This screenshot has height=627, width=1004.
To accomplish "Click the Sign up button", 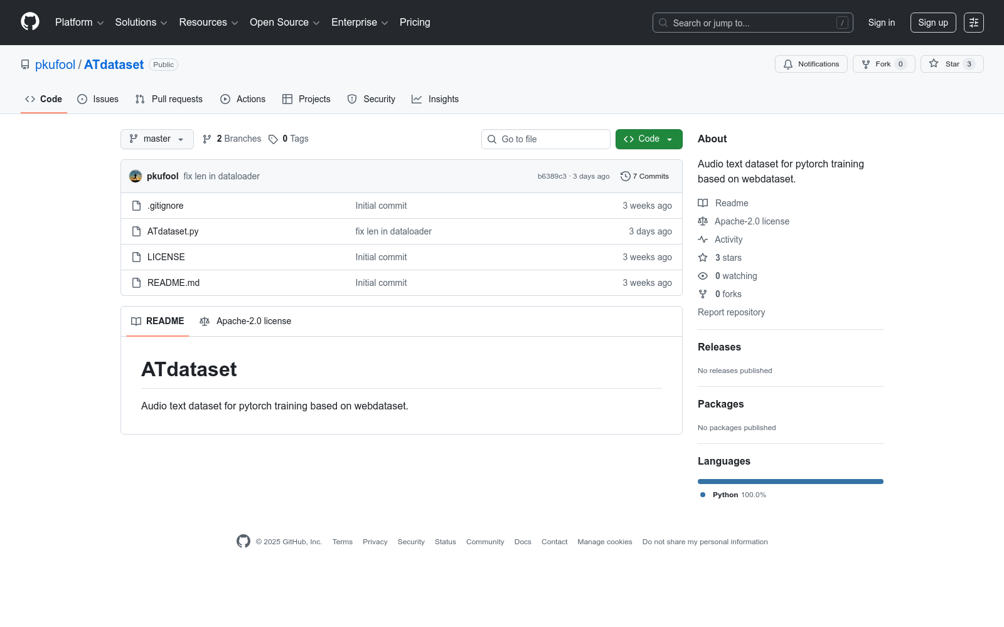I will tap(933, 23).
